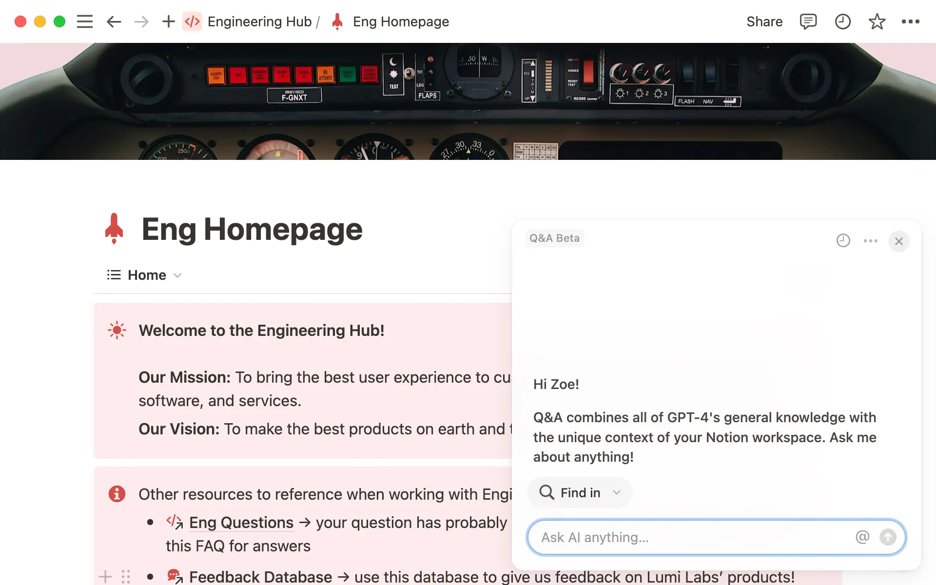The image size is (936, 585).
Task: Create a new page with the plus icon
Action: 168,21
